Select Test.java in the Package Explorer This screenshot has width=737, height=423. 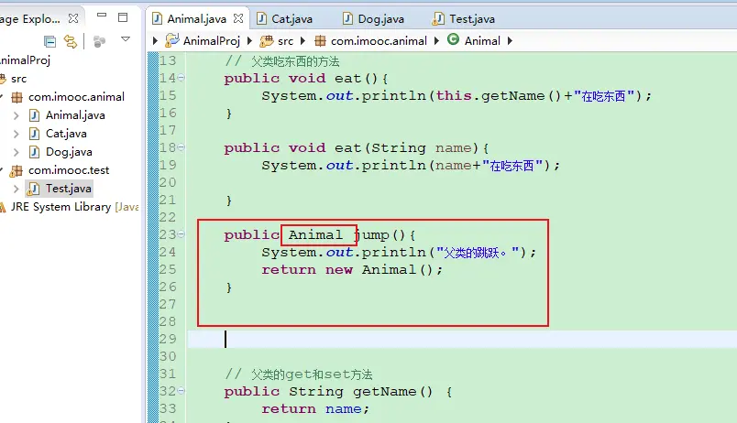tap(68, 189)
